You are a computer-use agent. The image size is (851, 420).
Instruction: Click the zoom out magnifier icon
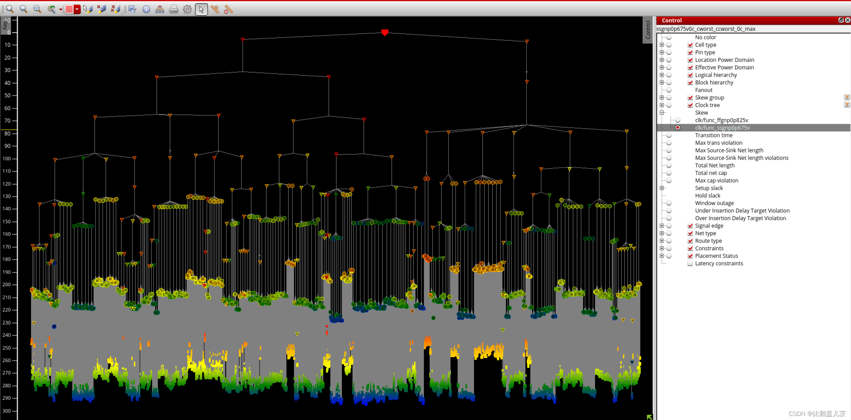(23, 9)
